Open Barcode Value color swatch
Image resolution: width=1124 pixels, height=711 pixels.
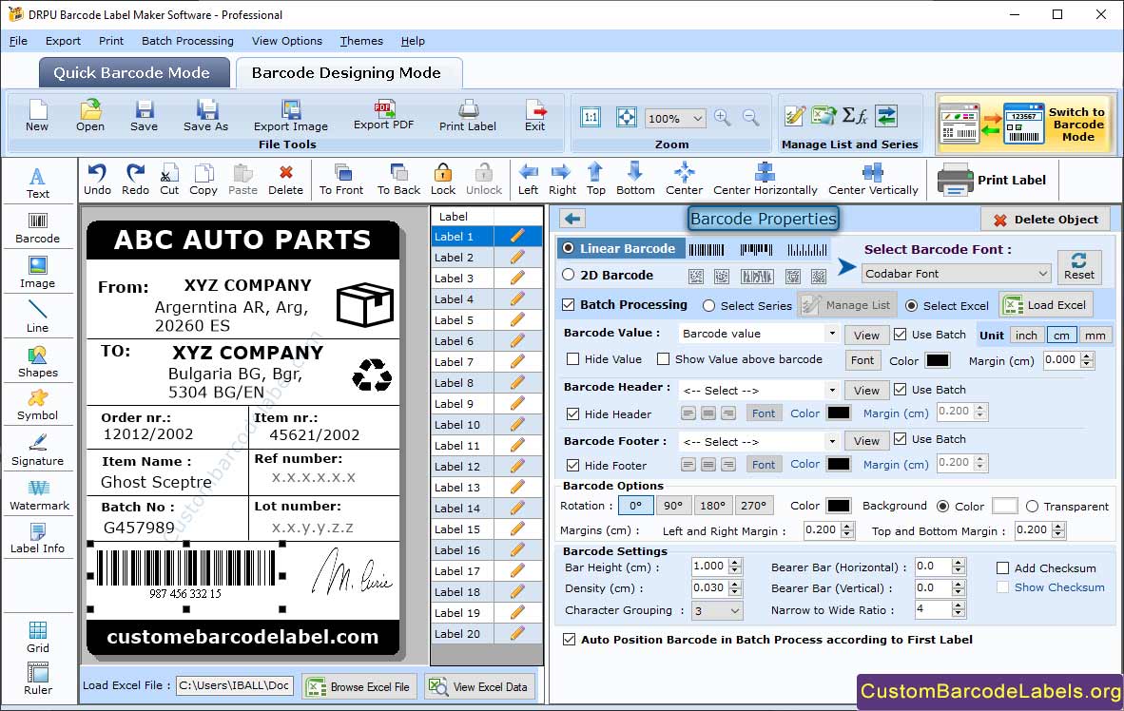pyautogui.click(x=938, y=360)
